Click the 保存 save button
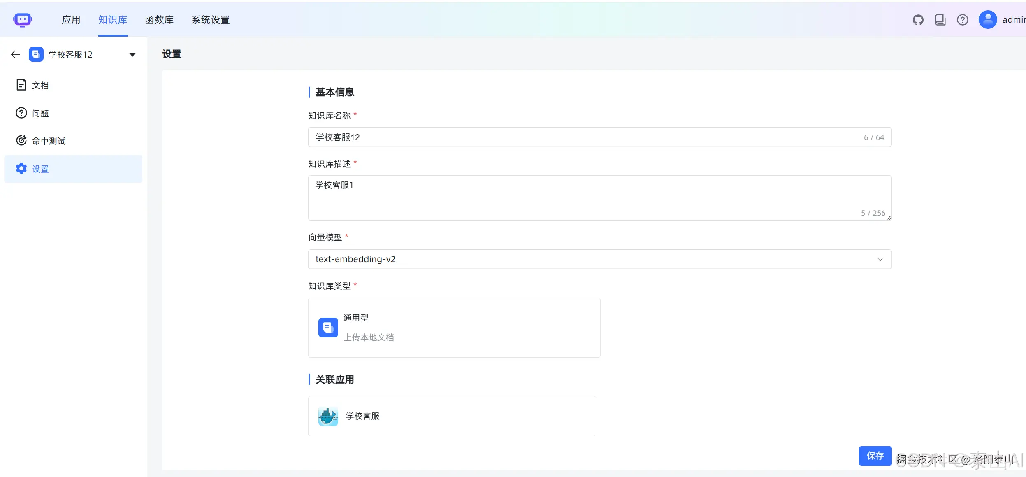 875,456
